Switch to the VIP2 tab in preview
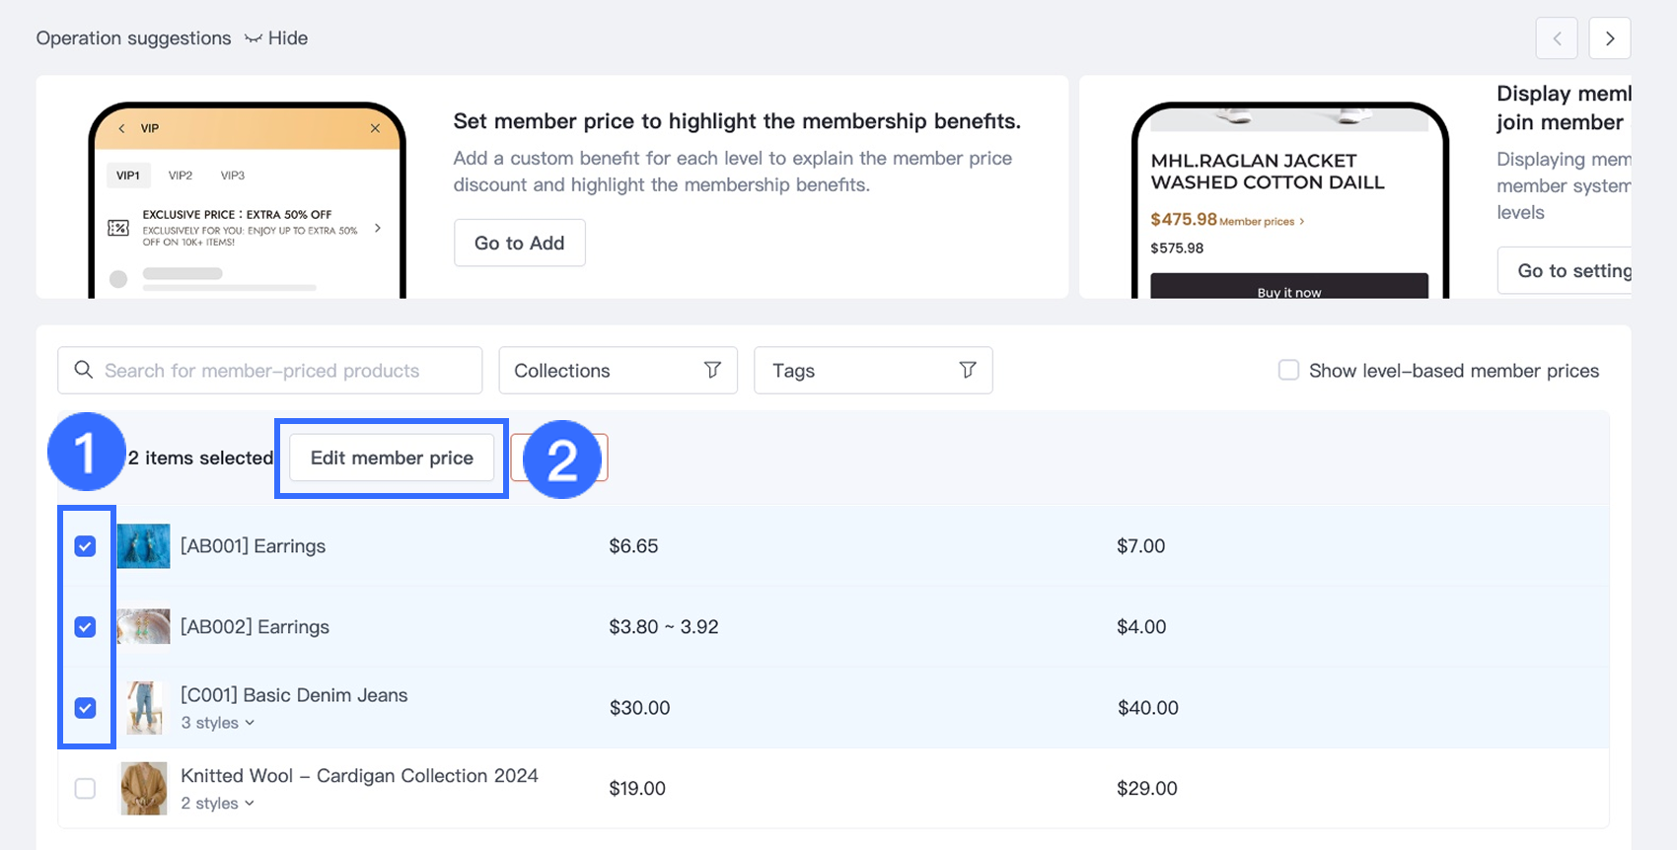Screen dimensions: 1677x850 tap(181, 176)
